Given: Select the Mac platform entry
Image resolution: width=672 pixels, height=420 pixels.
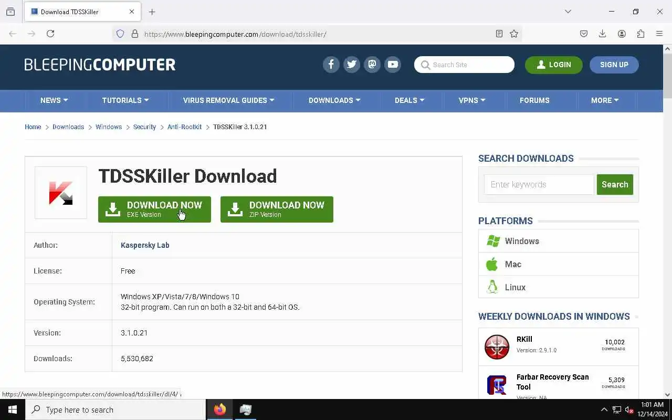Looking at the screenshot, I should pyautogui.click(x=559, y=264).
